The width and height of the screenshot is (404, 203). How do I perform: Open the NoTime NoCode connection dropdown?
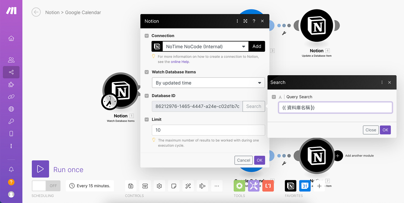(244, 46)
